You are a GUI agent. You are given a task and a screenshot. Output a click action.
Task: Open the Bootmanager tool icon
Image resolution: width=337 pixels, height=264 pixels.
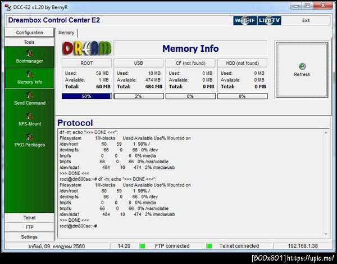pyautogui.click(x=29, y=53)
